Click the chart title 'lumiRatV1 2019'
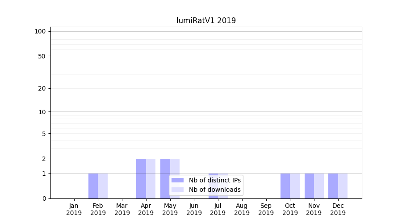 pyautogui.click(x=206, y=21)
